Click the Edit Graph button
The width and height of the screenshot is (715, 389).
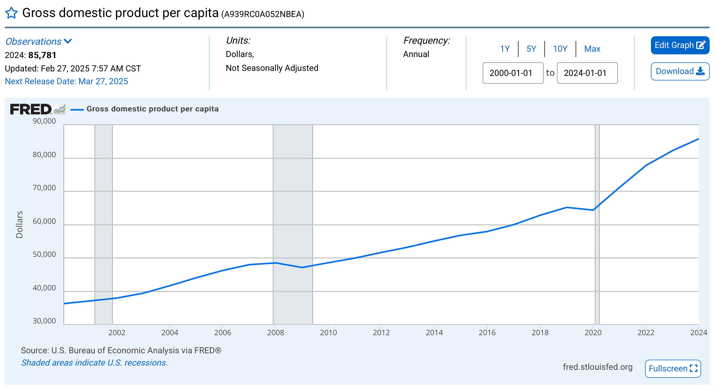(x=679, y=45)
